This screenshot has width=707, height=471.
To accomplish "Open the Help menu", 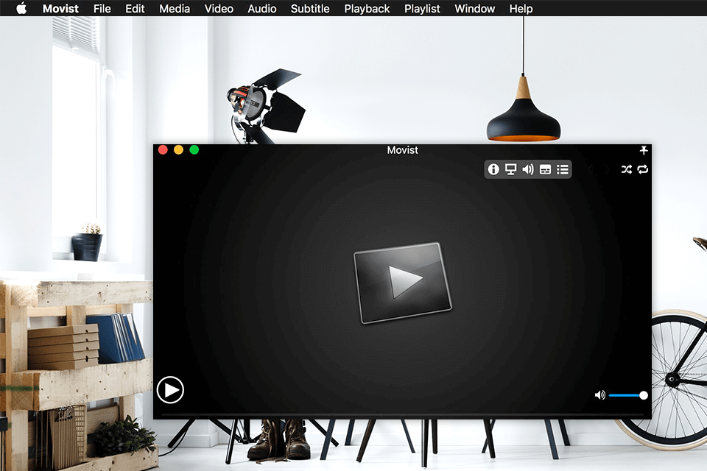I will [x=521, y=9].
